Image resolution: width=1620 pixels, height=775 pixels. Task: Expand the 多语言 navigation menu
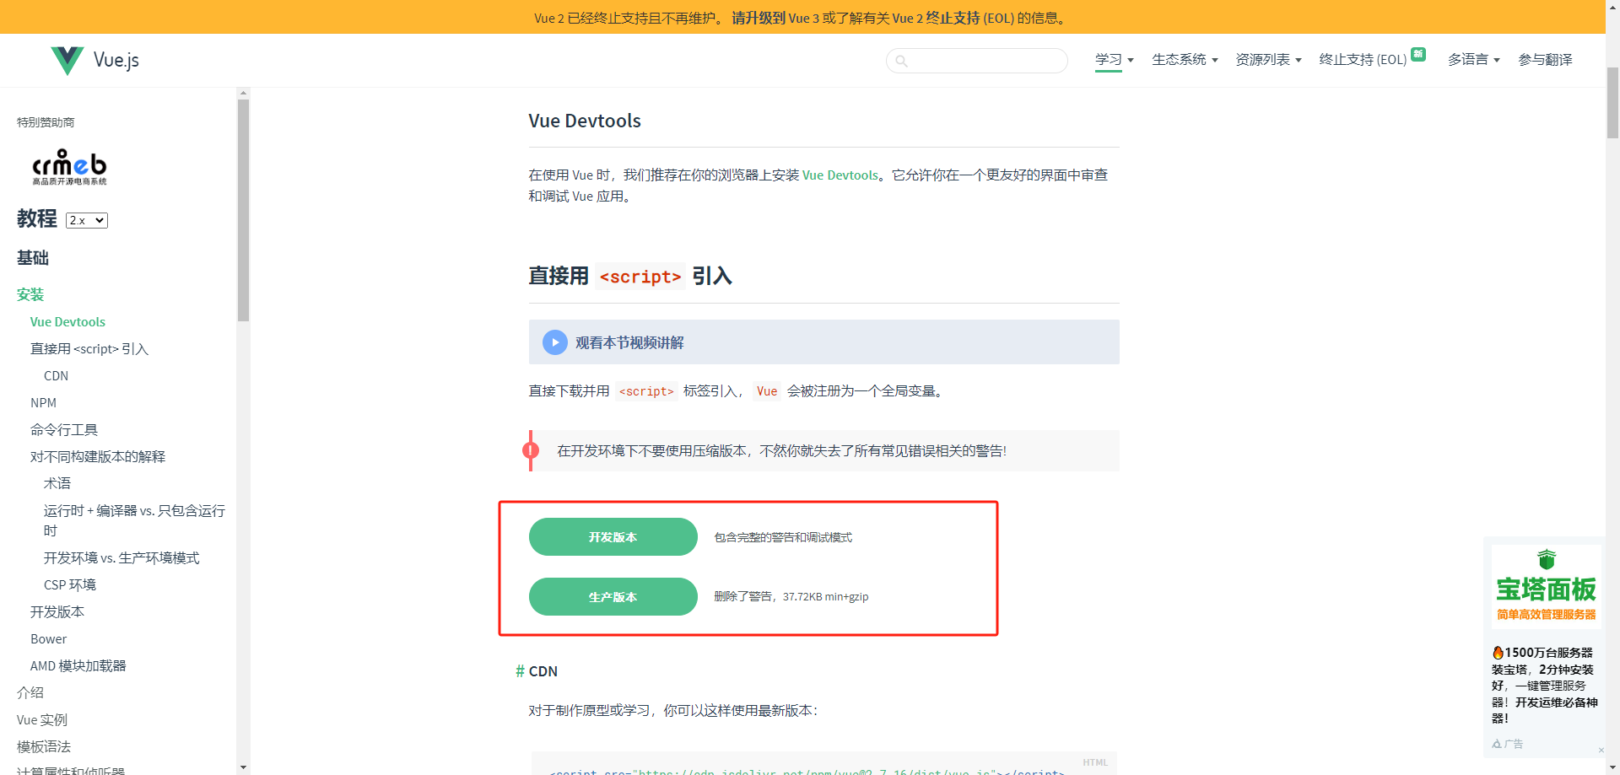tap(1473, 60)
